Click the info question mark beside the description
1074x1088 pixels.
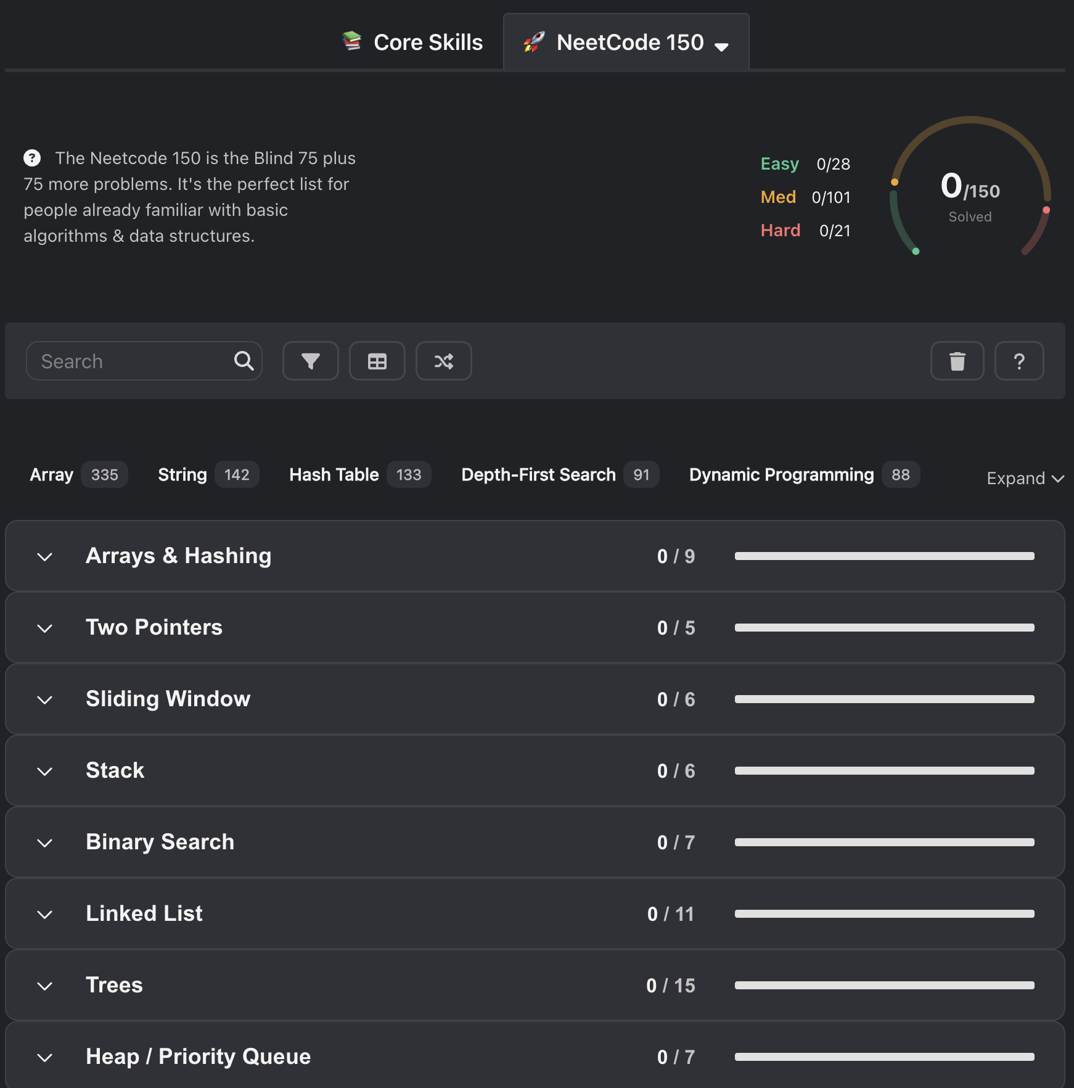(x=32, y=158)
